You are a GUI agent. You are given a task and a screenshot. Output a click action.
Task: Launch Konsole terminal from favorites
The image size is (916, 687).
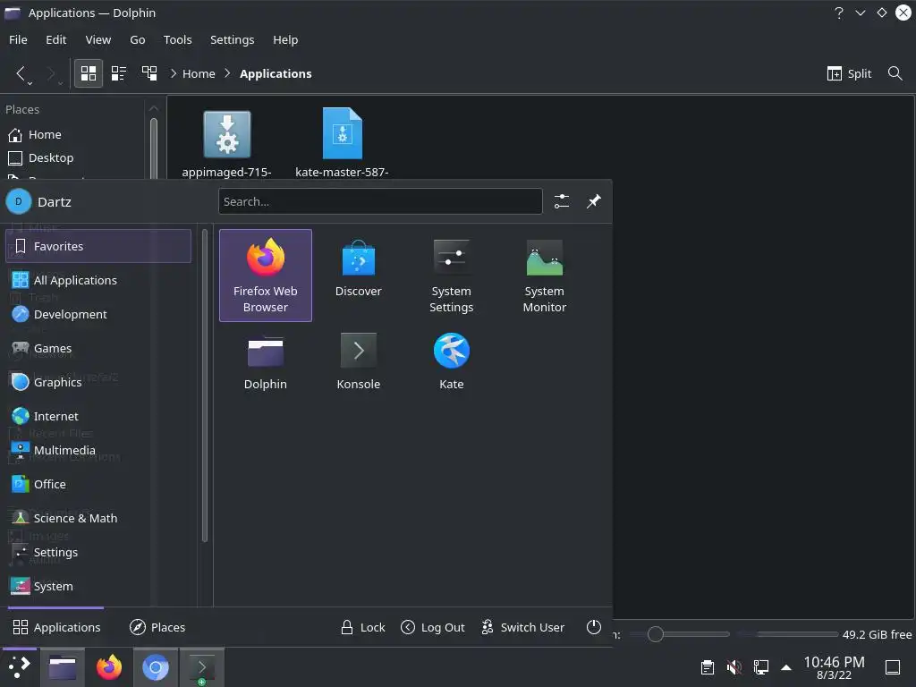pos(358,362)
